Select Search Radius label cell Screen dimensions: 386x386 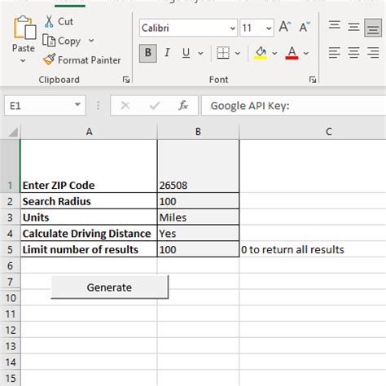[89, 201]
